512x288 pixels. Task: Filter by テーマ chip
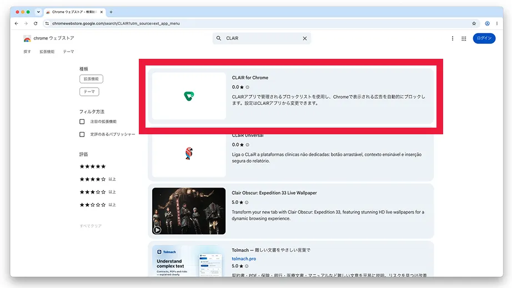click(89, 92)
